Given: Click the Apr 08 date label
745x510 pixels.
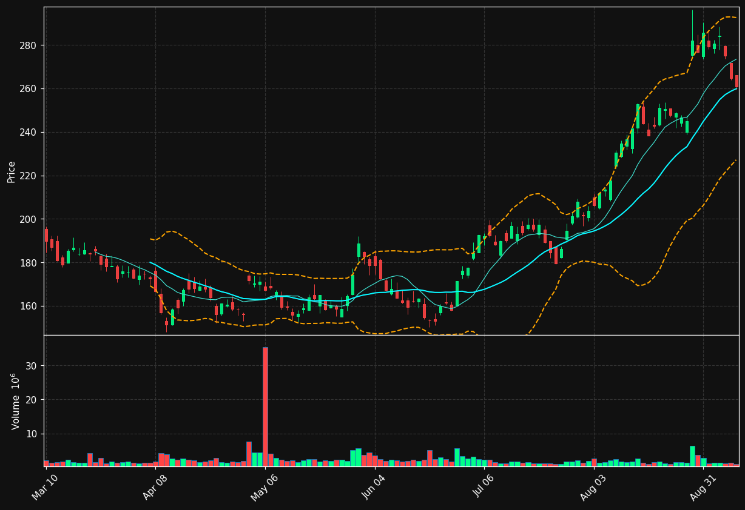Looking at the screenshot, I should [x=155, y=488].
